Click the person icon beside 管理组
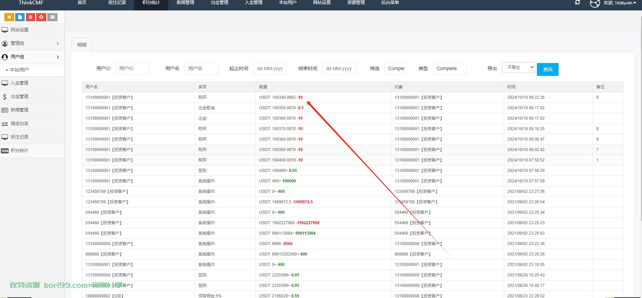The width and height of the screenshot is (642, 298). point(5,43)
